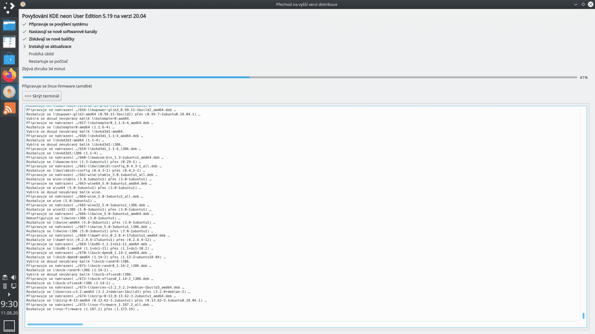This screenshot has height=334, width=595.
Task: Expand the hidden system tray arrow
Action: click(x=9, y=294)
